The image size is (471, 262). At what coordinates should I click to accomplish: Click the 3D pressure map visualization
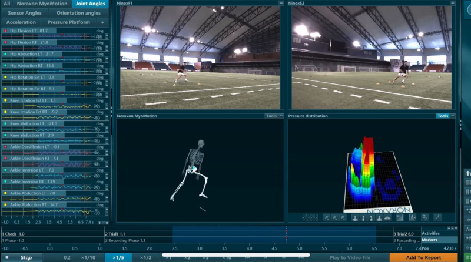tap(377, 176)
